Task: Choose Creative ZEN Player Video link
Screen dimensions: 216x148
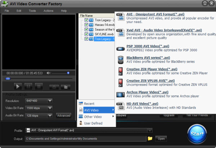Action: (x=152, y=69)
